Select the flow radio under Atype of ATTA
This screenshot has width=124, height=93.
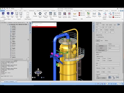[x=97, y=60]
